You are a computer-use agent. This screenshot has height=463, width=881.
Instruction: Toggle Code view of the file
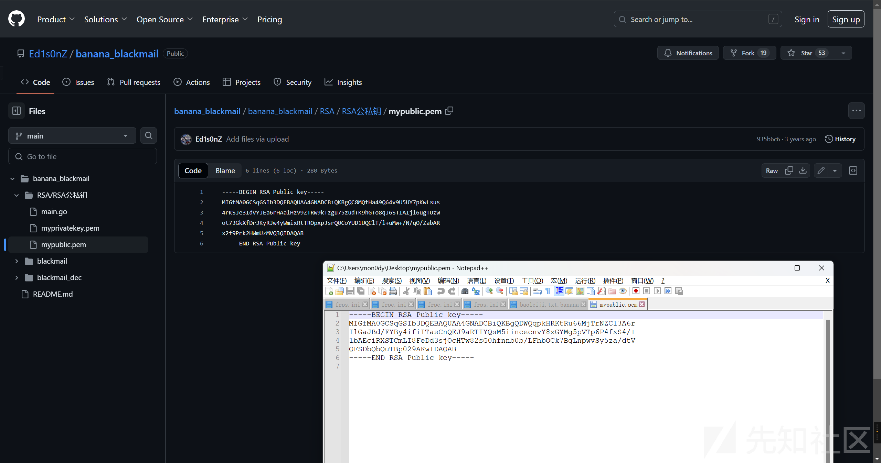193,170
